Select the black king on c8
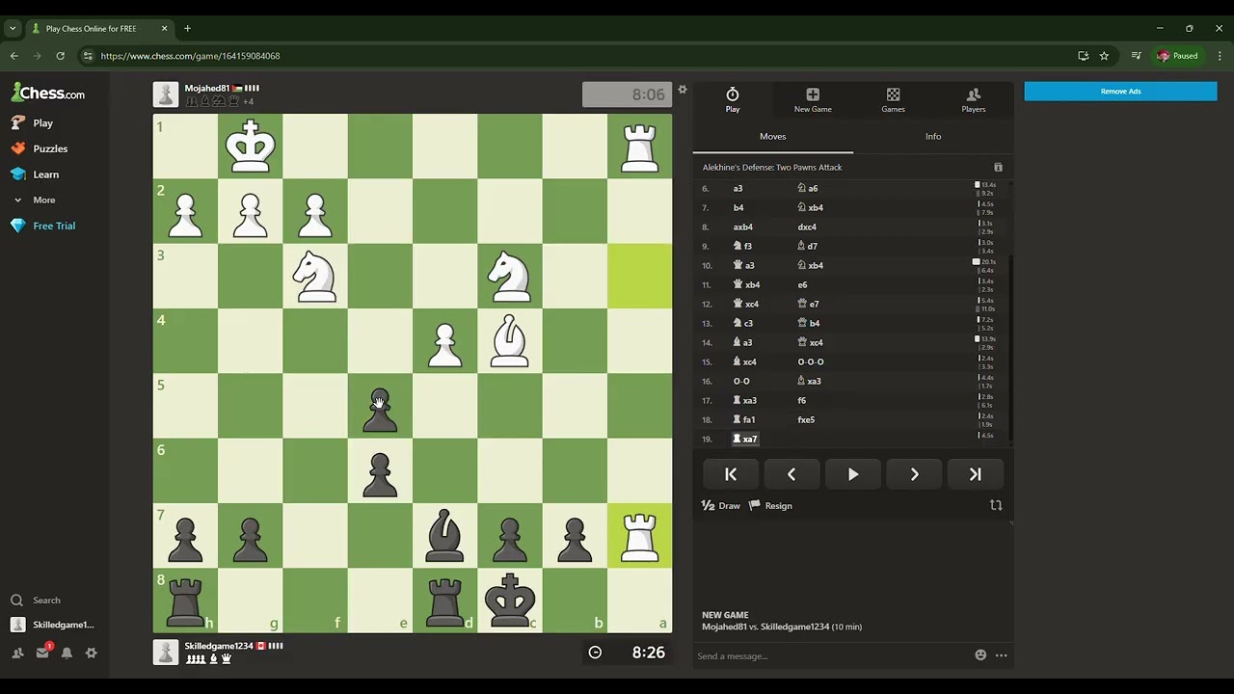The height and width of the screenshot is (694, 1234). (x=510, y=601)
